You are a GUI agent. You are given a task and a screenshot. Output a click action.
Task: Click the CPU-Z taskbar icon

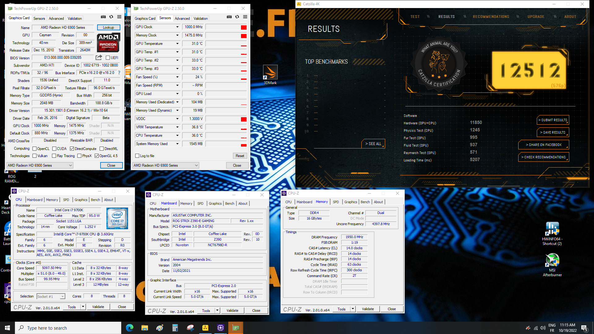(x=220, y=328)
